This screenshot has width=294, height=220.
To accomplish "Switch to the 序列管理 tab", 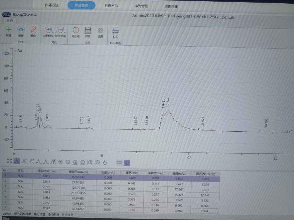I will pyautogui.click(x=141, y=6).
